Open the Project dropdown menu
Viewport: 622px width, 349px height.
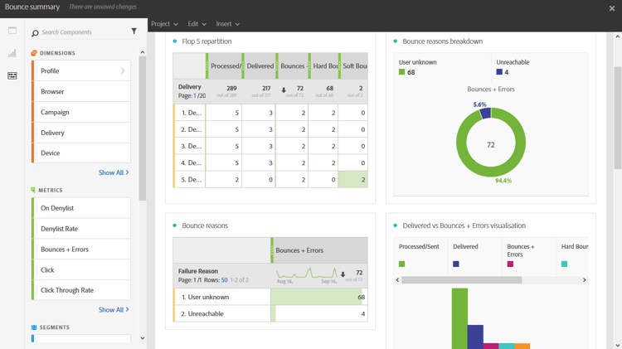[164, 24]
